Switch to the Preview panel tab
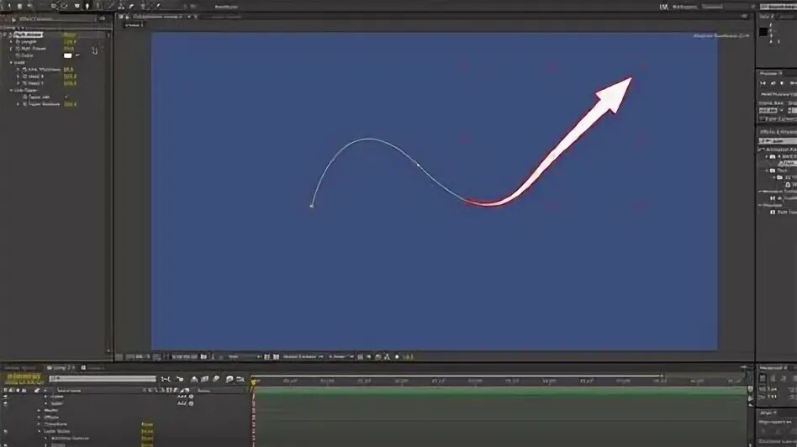The width and height of the screenshot is (797, 447). [769, 73]
